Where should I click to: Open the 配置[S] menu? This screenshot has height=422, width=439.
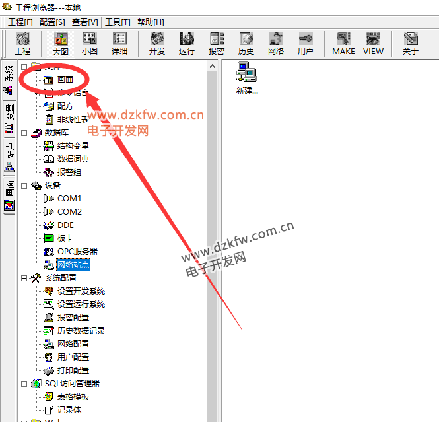pos(51,22)
